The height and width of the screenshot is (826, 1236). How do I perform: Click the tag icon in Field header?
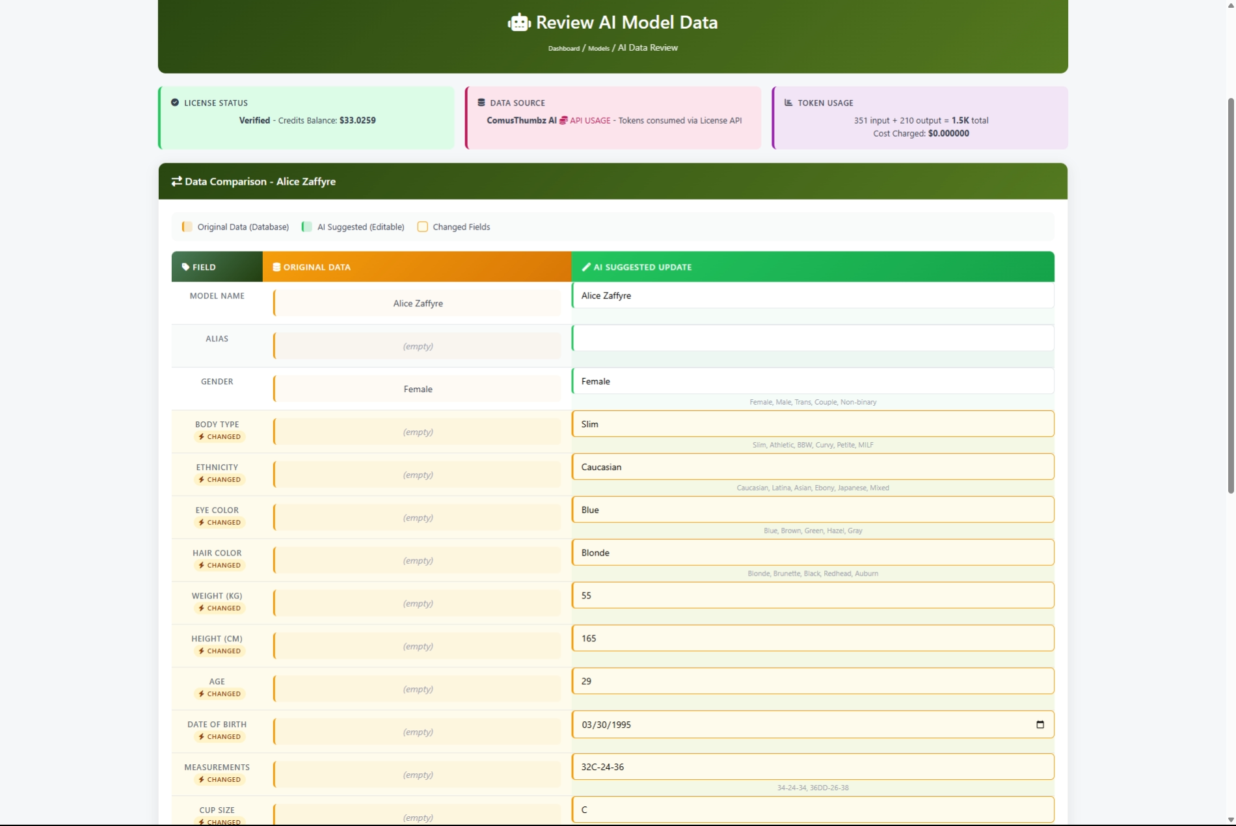(x=185, y=267)
